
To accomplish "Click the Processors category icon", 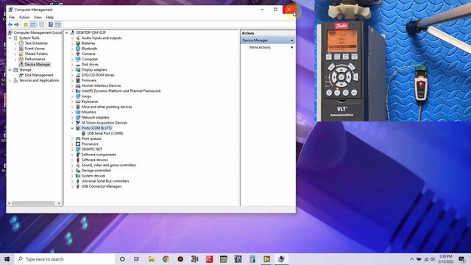I will tap(78, 144).
